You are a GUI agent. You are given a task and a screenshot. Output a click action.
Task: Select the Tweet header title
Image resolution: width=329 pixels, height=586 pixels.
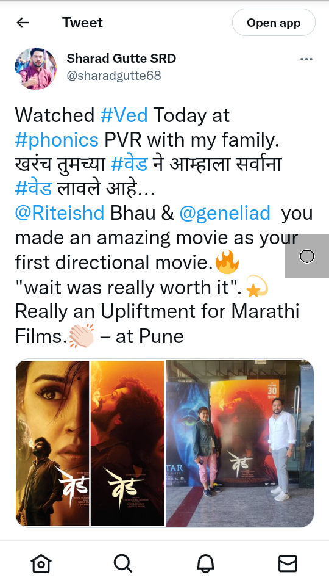tap(82, 23)
